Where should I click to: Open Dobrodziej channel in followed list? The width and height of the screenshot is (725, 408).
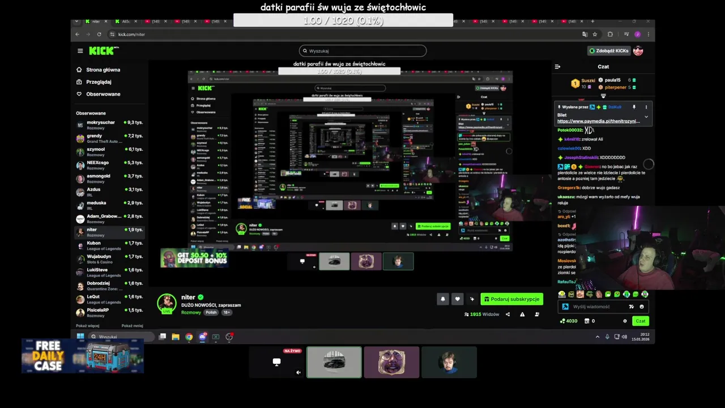point(110,286)
